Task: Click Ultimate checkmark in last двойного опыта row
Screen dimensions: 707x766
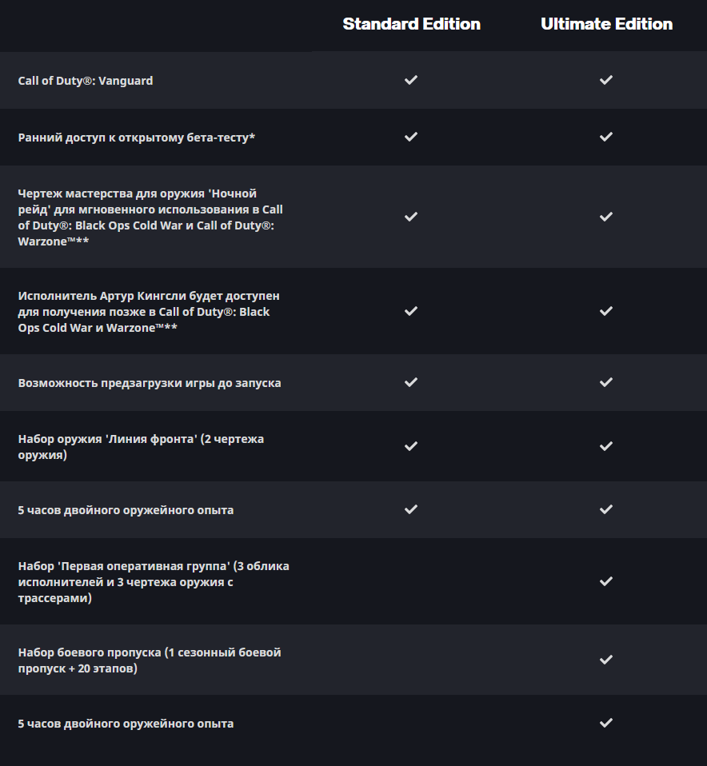Action: click(606, 723)
